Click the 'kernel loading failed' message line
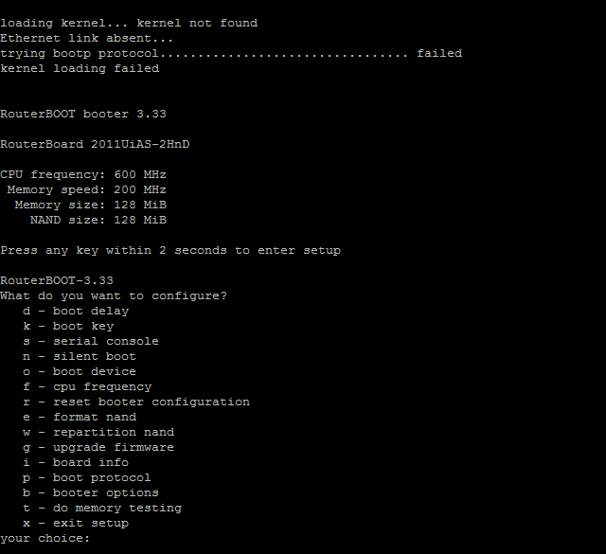Screen dimensions: 606x554 (80, 68)
